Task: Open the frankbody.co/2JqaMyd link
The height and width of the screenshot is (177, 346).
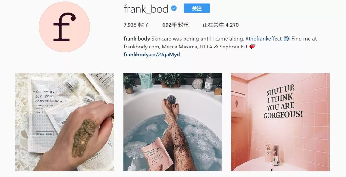Action: (152, 55)
